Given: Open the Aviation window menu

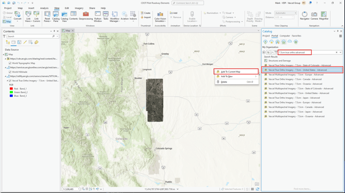Looking at the screenshot, I should 125,16.
